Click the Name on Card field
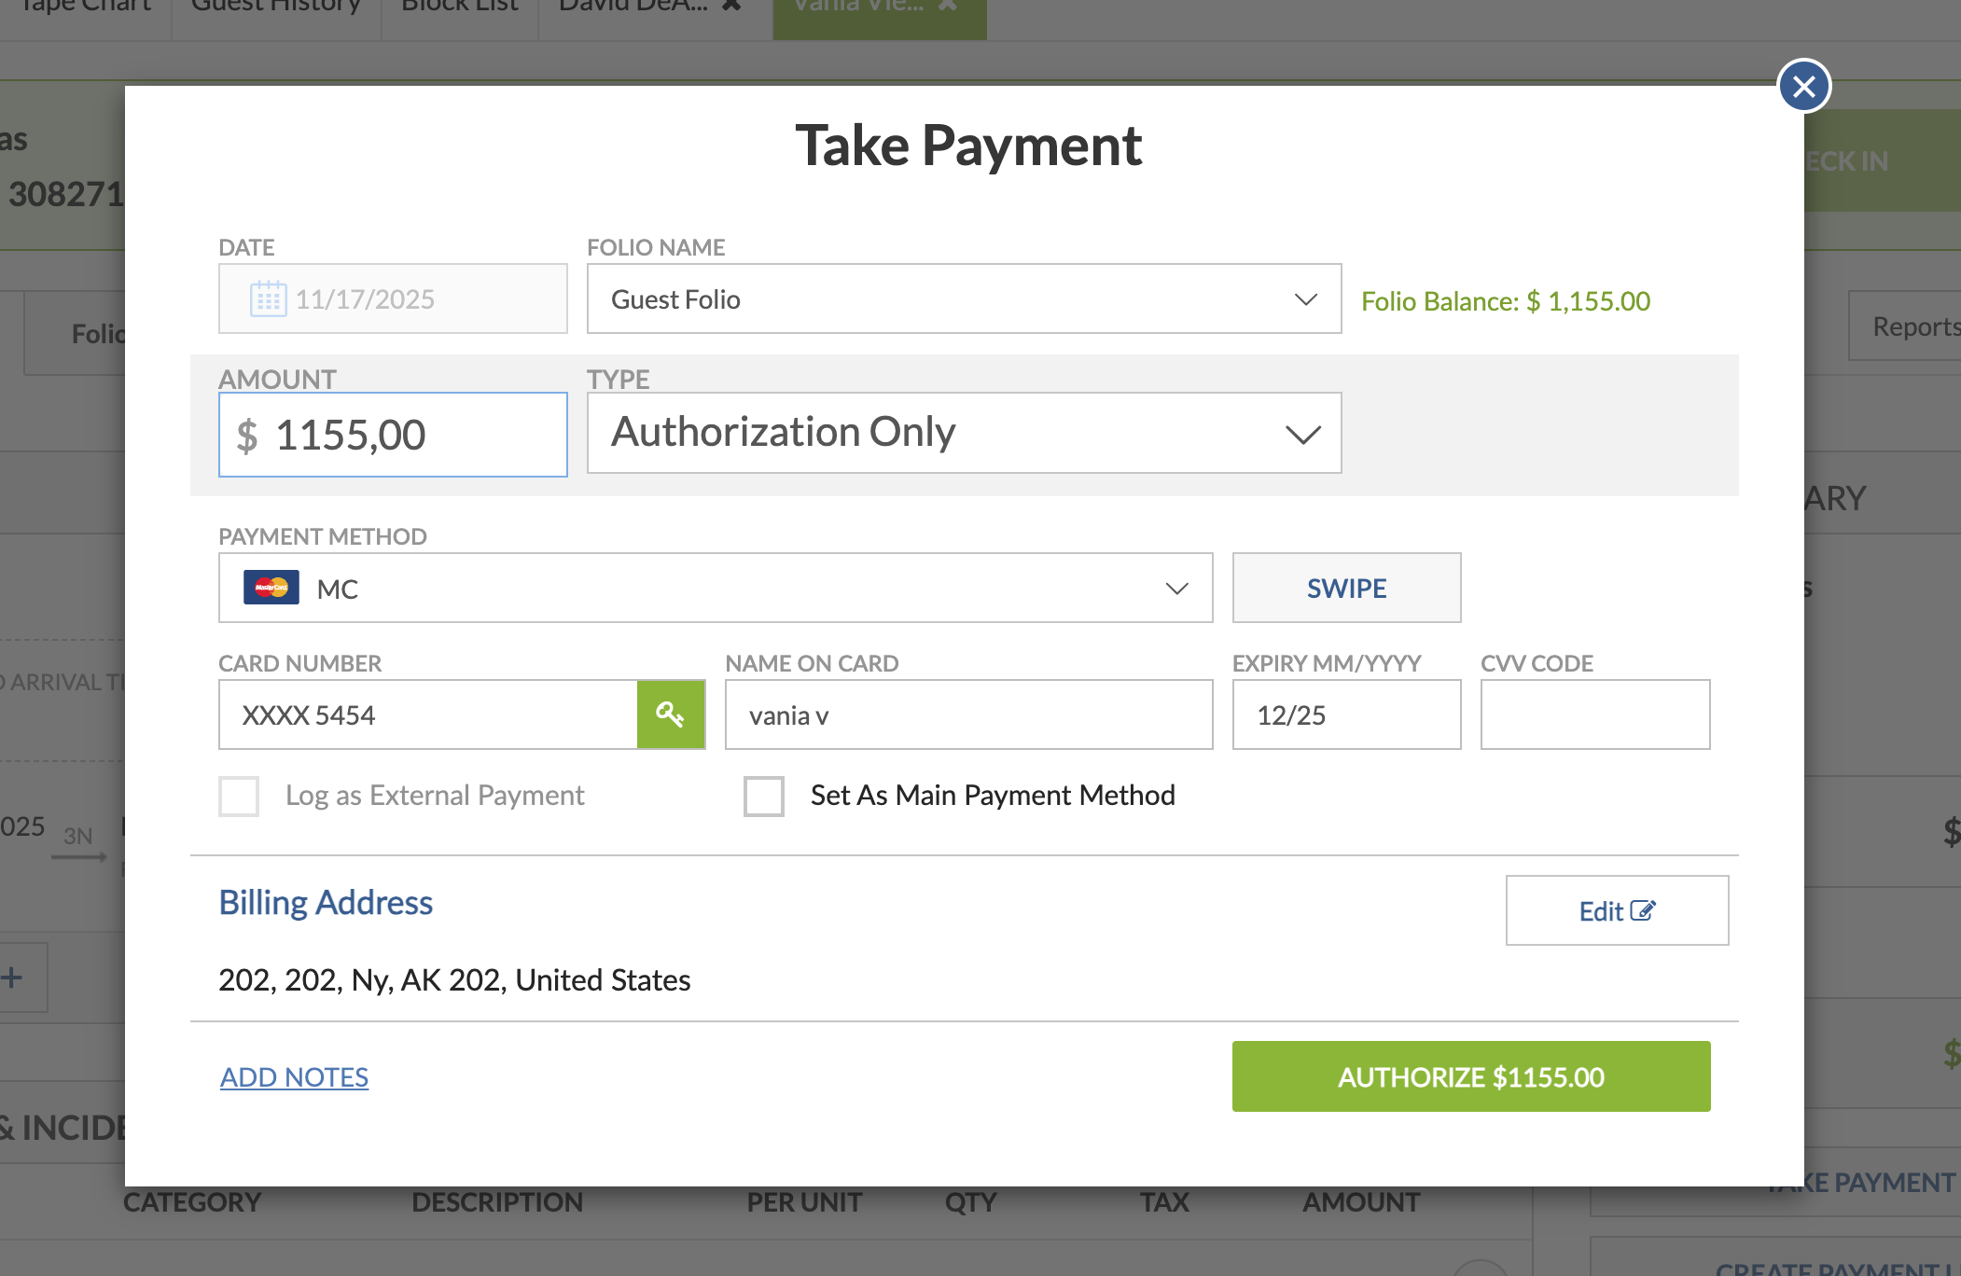Image resolution: width=1961 pixels, height=1276 pixels. pos(967,714)
